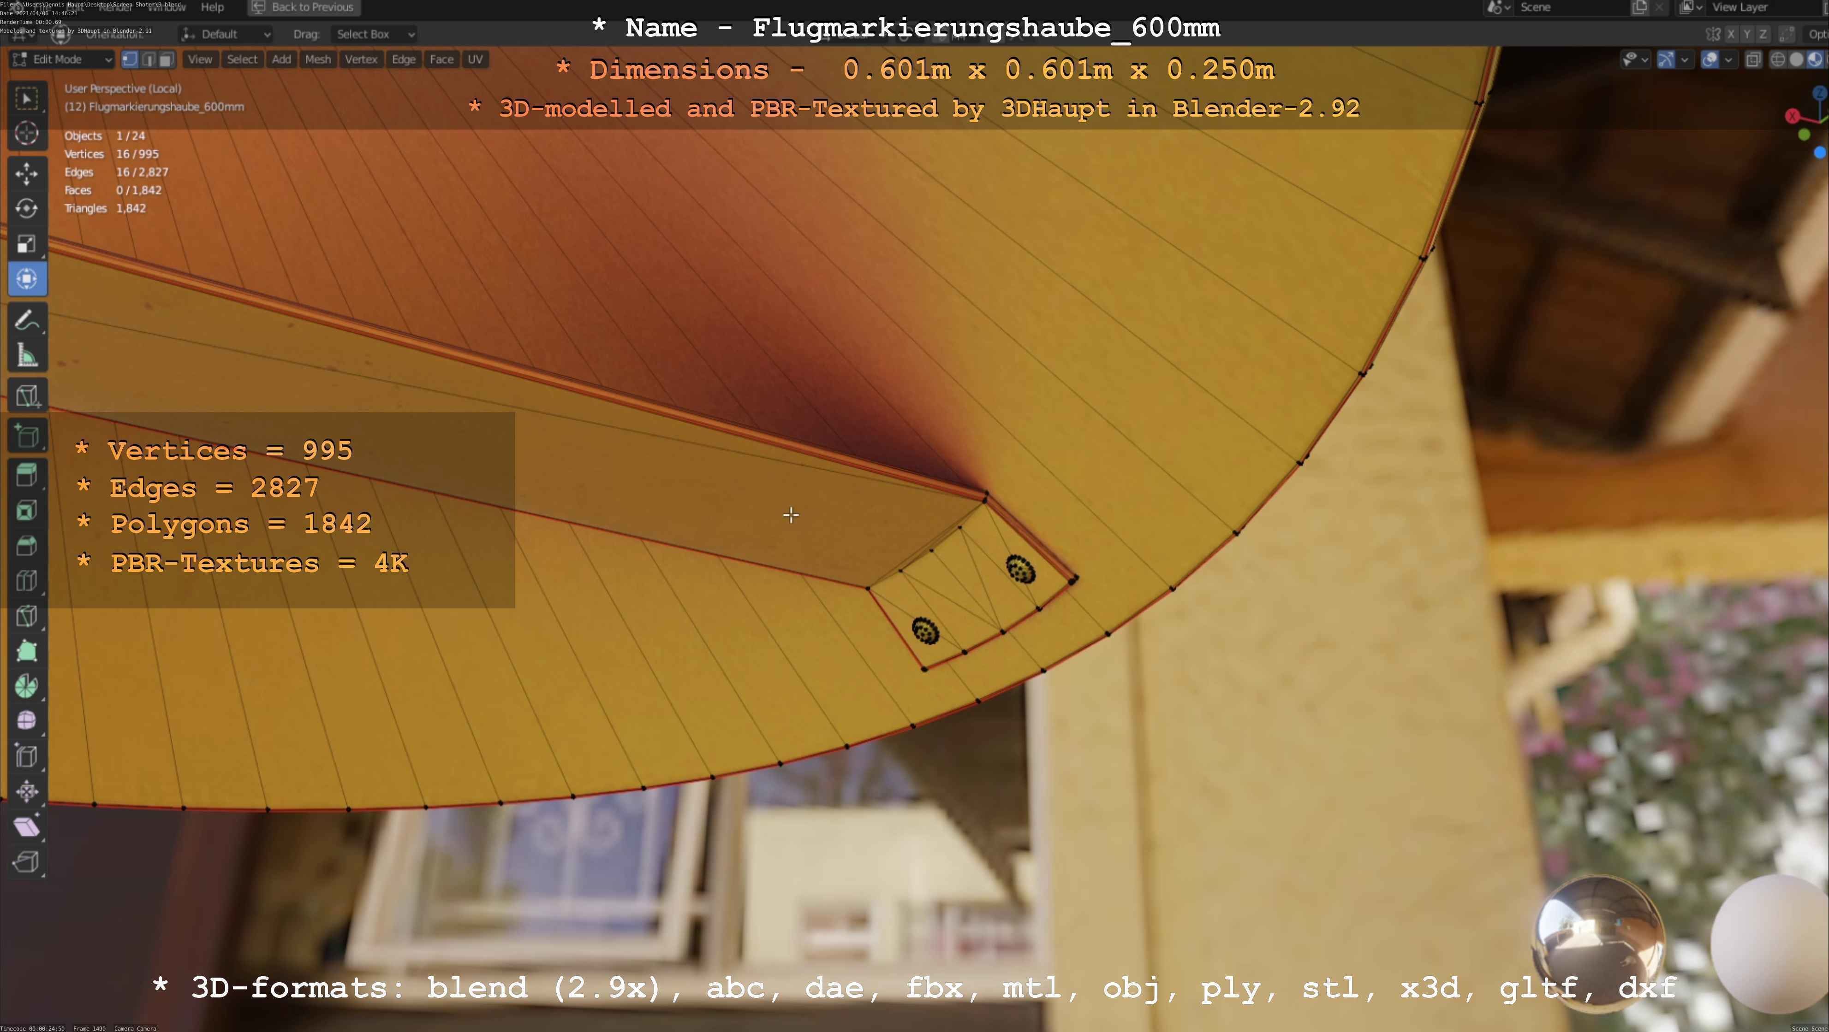Open the Drag Select Box dropdown
Image resolution: width=1829 pixels, height=1032 pixels.
click(374, 34)
